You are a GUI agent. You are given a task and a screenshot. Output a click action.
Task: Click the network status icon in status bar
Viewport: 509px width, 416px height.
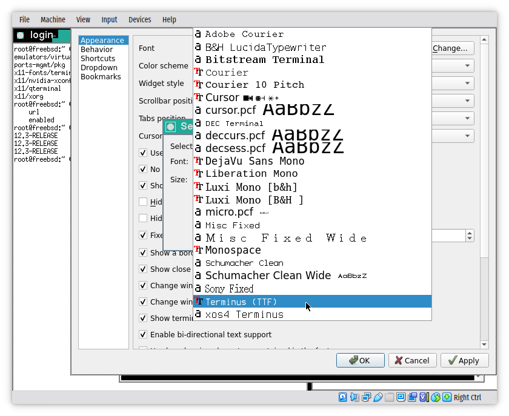366,397
